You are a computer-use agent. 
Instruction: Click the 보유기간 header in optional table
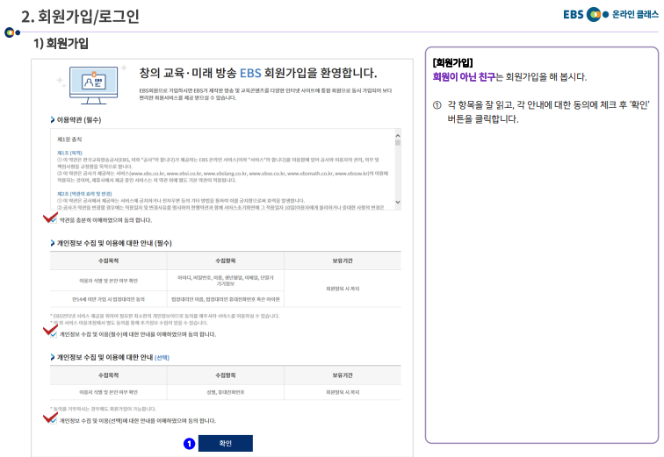[x=343, y=375]
